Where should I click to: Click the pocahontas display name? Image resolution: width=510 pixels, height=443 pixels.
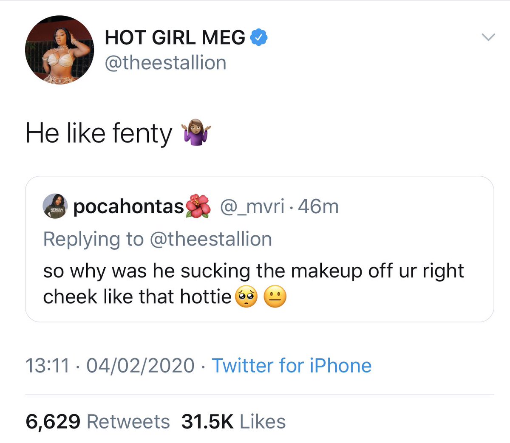click(x=128, y=206)
